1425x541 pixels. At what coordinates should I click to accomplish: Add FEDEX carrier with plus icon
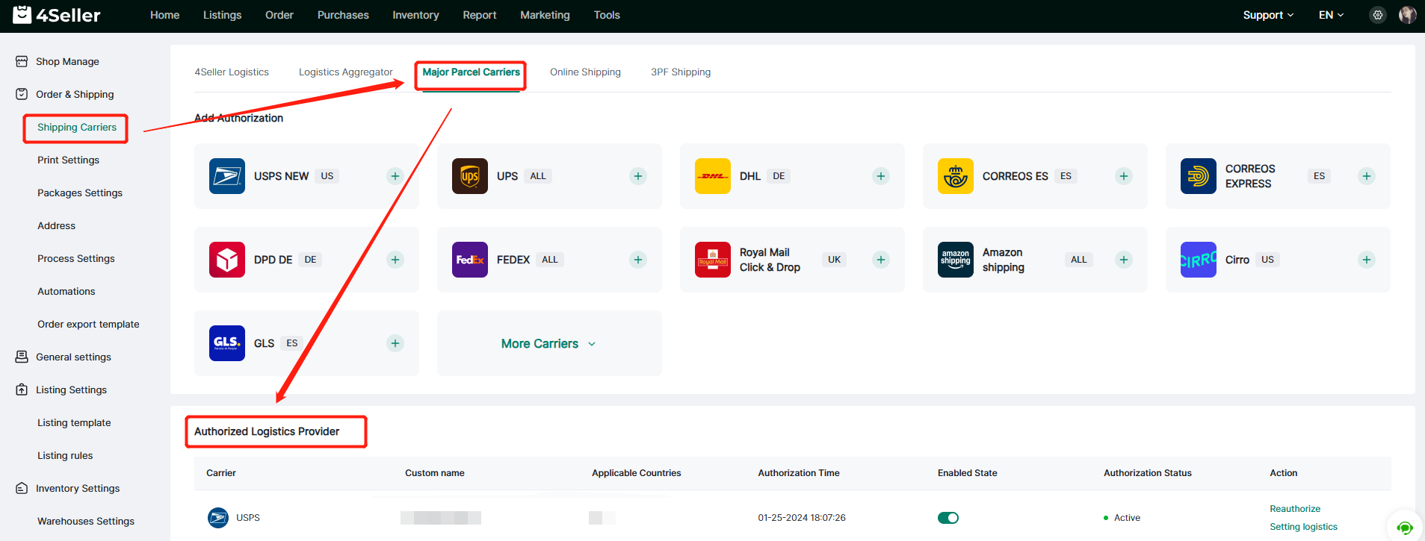click(638, 260)
